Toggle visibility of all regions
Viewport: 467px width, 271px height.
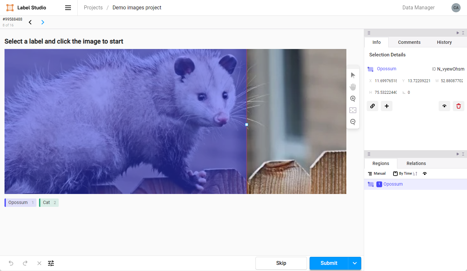tap(425, 174)
